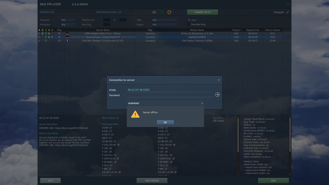Click the yellow refresh server list icon

pyautogui.click(x=169, y=12)
